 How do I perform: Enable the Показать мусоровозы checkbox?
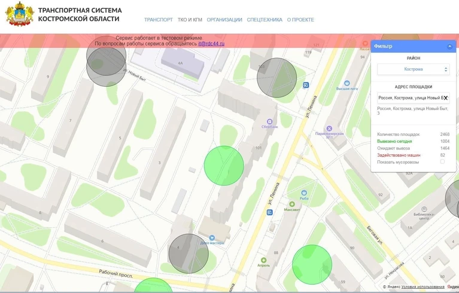click(x=442, y=161)
